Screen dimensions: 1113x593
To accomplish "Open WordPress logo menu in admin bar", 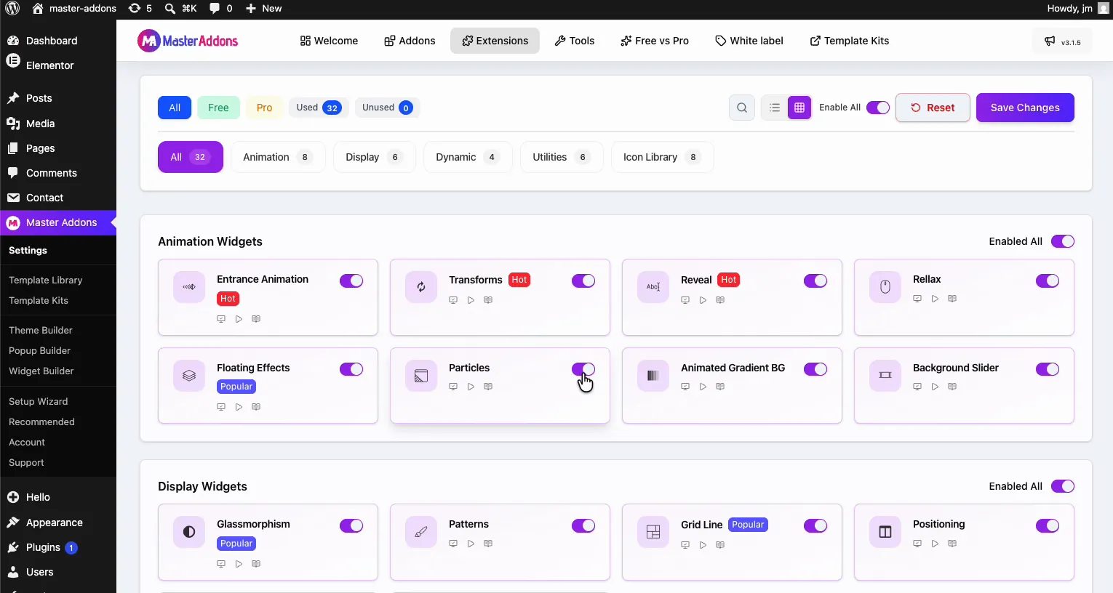I will tap(12, 9).
